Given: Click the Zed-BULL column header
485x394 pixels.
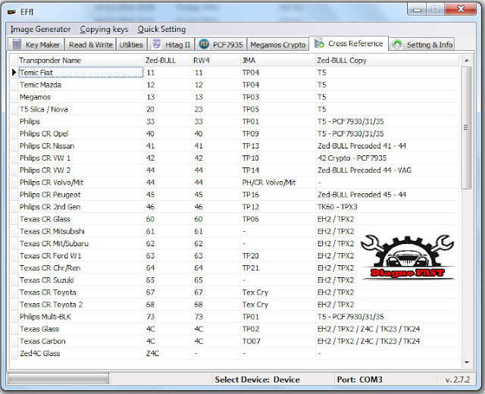Looking at the screenshot, I should point(168,61).
